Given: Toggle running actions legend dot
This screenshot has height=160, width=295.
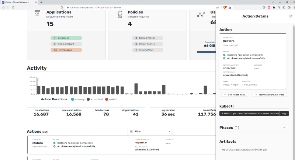Looking at the screenshot, I should [x=72, y=99].
